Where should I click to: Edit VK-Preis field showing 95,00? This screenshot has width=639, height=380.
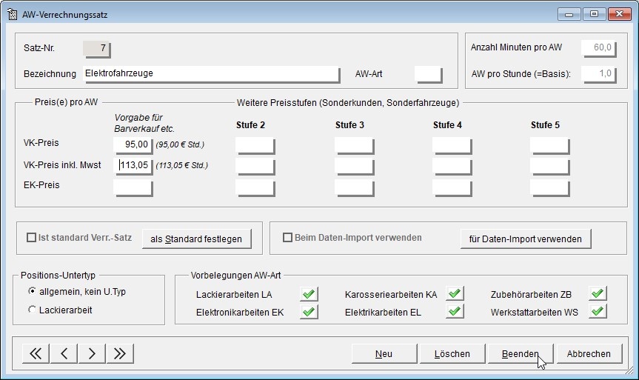pos(133,145)
